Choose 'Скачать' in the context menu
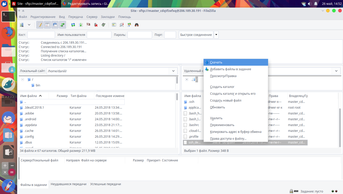Screen dimensions: 343x194 [x=236, y=62]
